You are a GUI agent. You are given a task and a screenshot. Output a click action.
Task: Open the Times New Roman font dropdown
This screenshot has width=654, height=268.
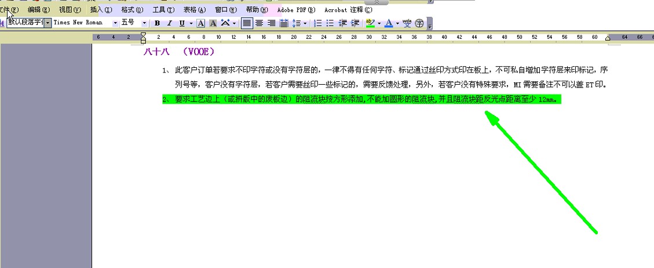[115, 23]
